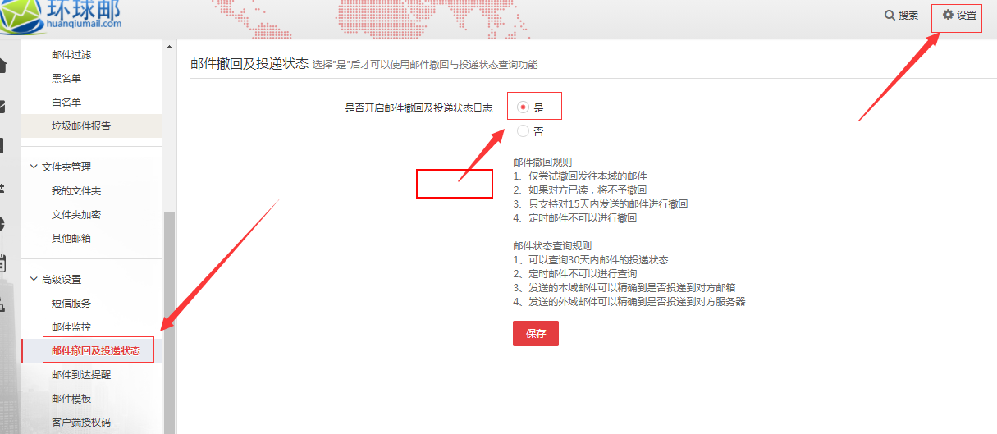997x434 pixels.
Task: Open 邮件过滤 settings
Action: [71, 55]
